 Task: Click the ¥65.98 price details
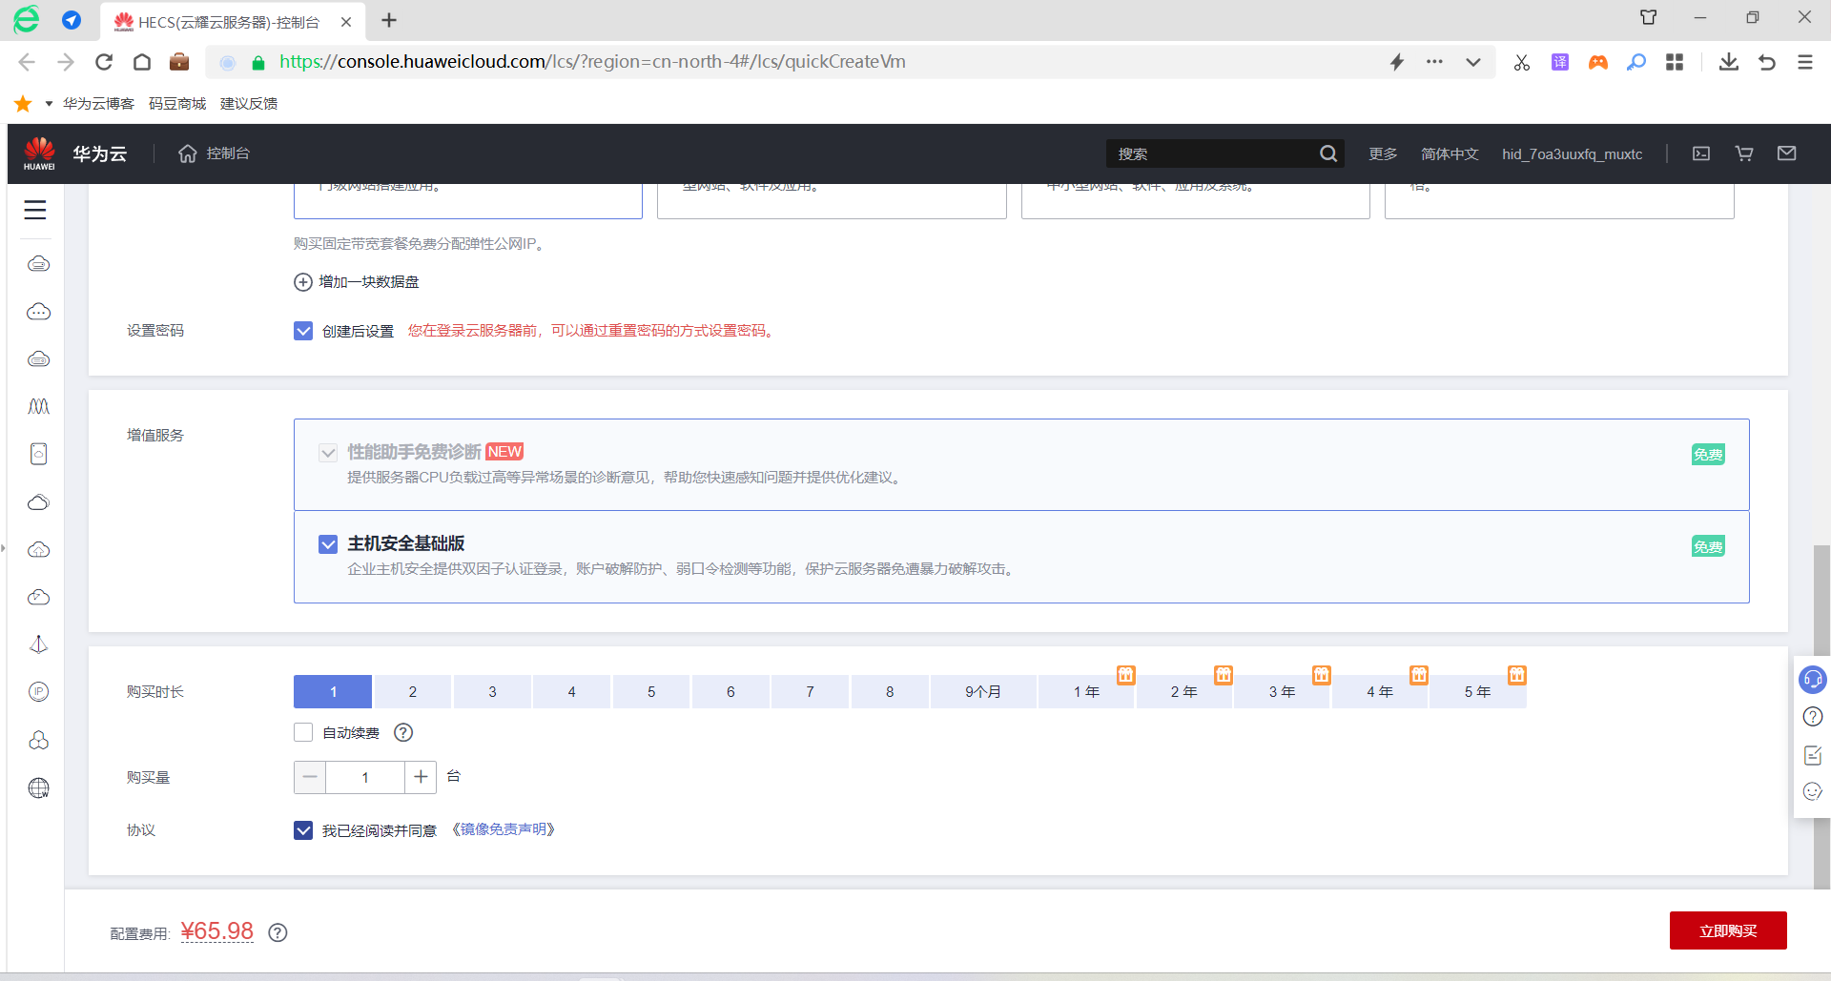coord(217,931)
